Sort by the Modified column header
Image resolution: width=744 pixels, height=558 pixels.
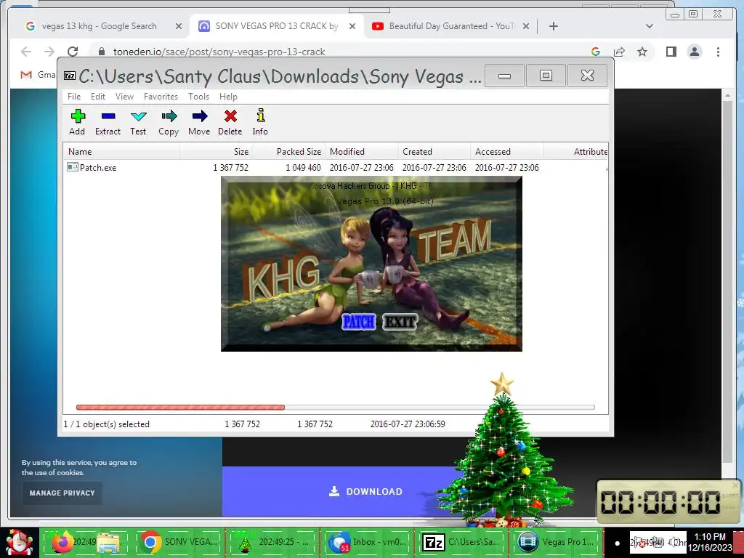tap(361, 152)
